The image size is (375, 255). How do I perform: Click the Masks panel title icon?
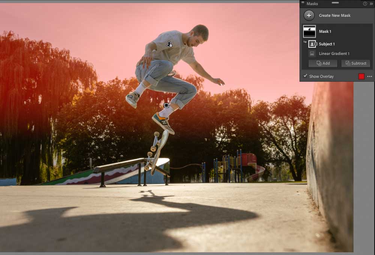click(303, 3)
